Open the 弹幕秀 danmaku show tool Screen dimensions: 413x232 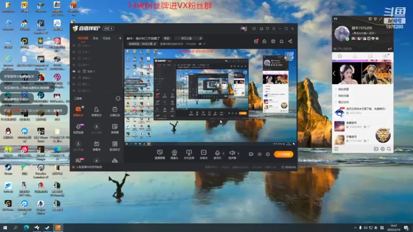(x=97, y=146)
